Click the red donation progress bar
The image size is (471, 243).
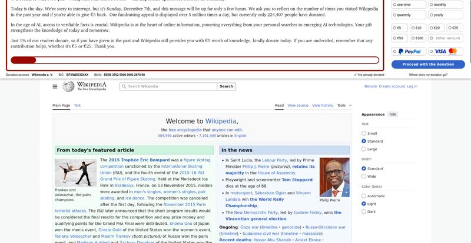coord(24,60)
